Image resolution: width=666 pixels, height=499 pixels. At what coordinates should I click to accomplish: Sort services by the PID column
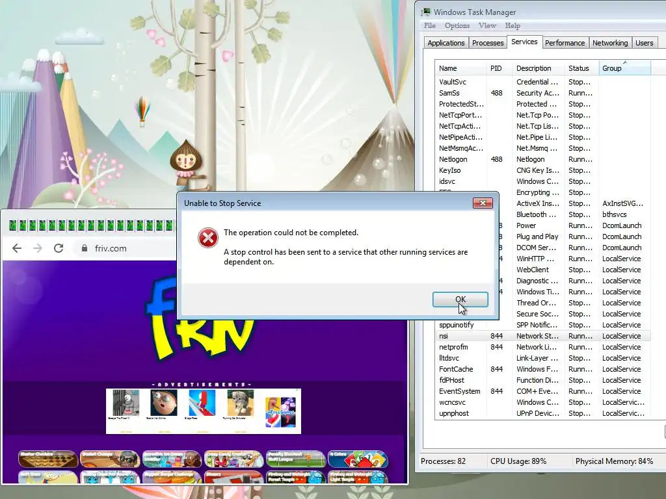click(x=499, y=68)
